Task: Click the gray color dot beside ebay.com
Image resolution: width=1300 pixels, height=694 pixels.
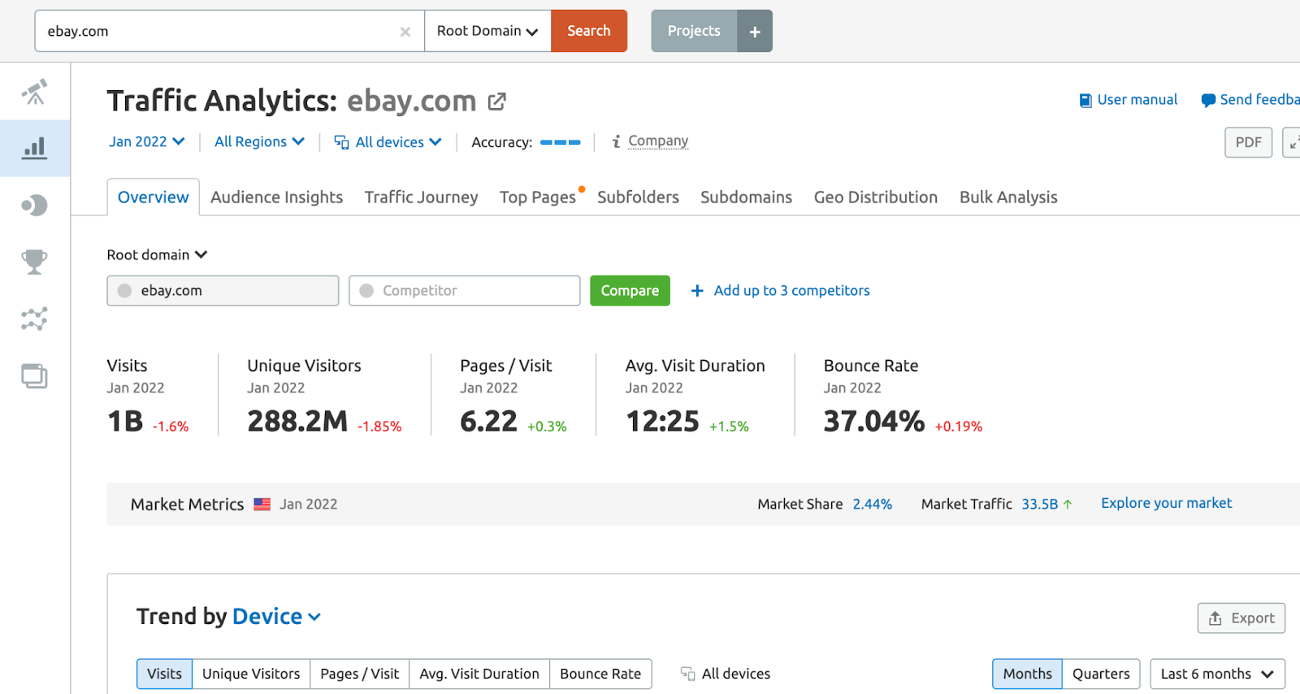Action: pyautogui.click(x=124, y=291)
